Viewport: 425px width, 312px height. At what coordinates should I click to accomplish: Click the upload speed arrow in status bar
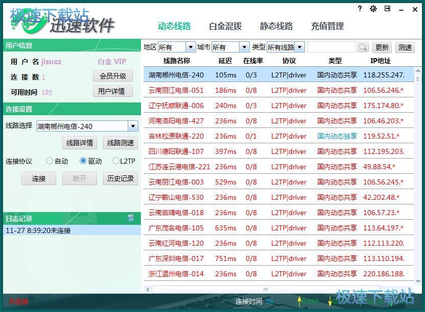(300, 301)
